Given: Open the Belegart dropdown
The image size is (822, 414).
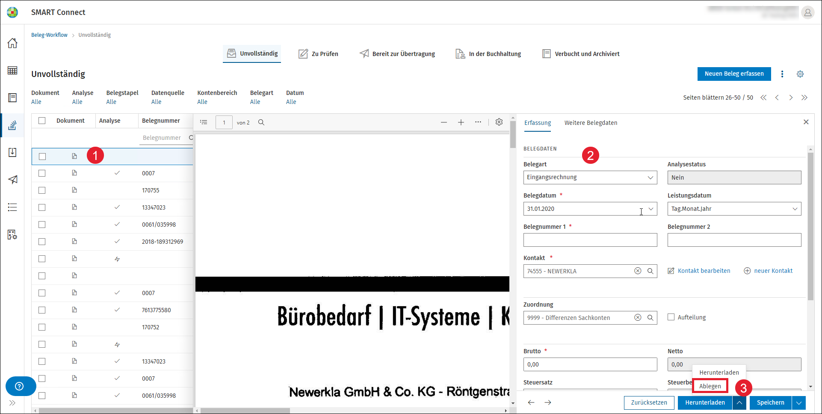Looking at the screenshot, I should (590, 177).
